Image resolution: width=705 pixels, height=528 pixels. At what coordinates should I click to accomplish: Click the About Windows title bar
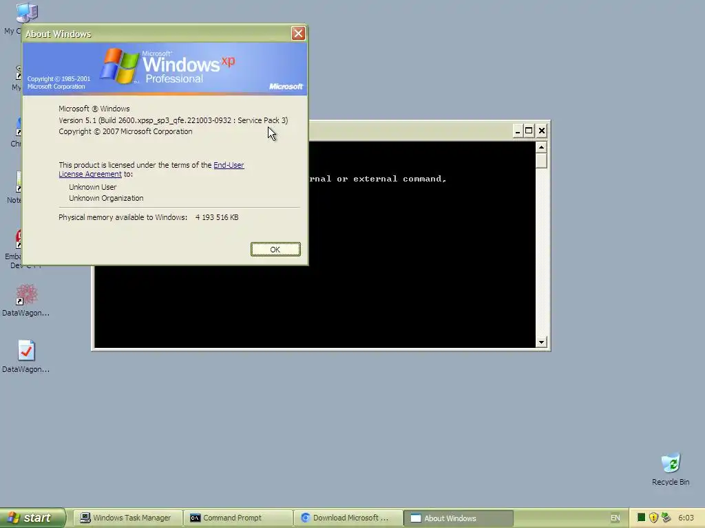click(158, 34)
